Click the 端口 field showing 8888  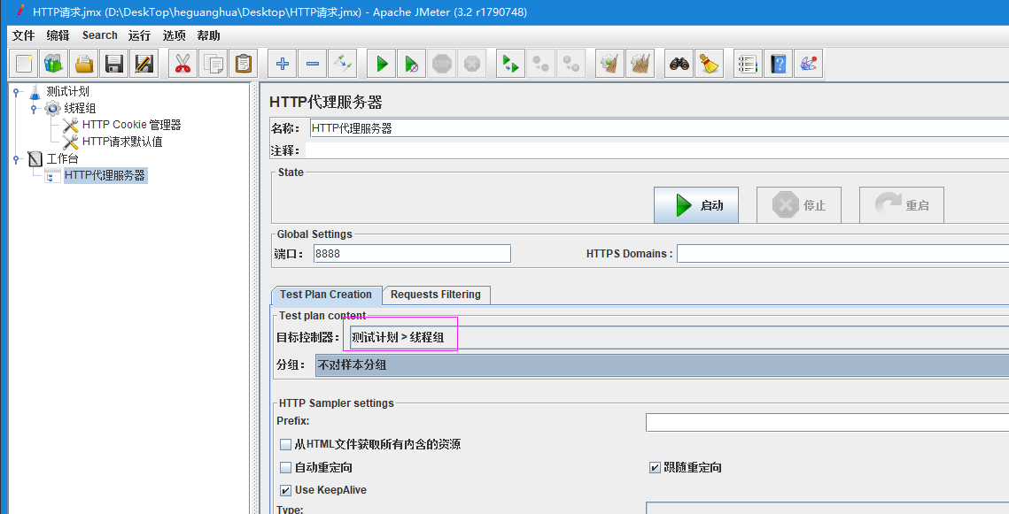click(412, 254)
